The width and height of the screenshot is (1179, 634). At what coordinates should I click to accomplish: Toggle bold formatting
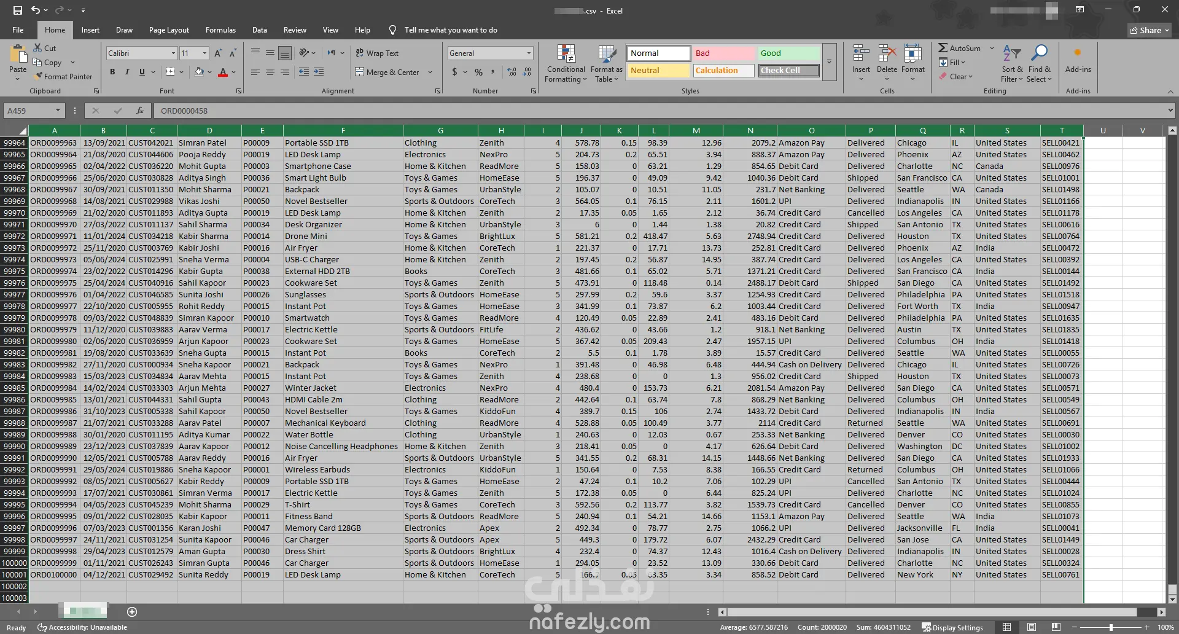[112, 72]
